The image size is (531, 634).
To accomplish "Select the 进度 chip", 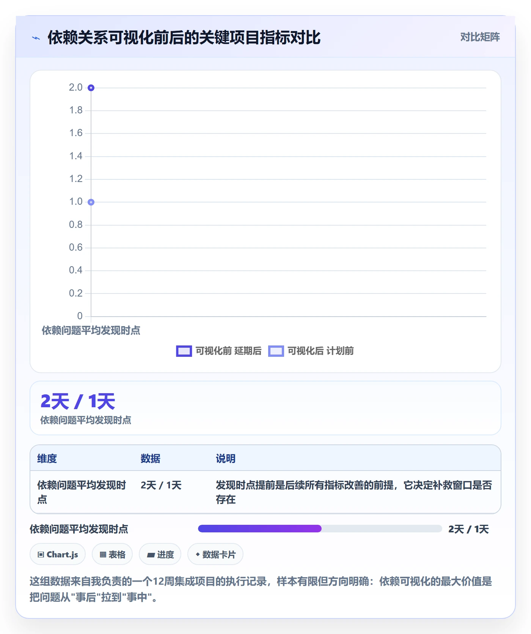I will coord(160,554).
